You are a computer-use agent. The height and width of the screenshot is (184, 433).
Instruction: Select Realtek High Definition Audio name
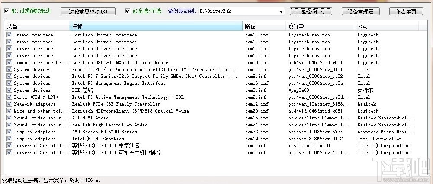(x=109, y=125)
